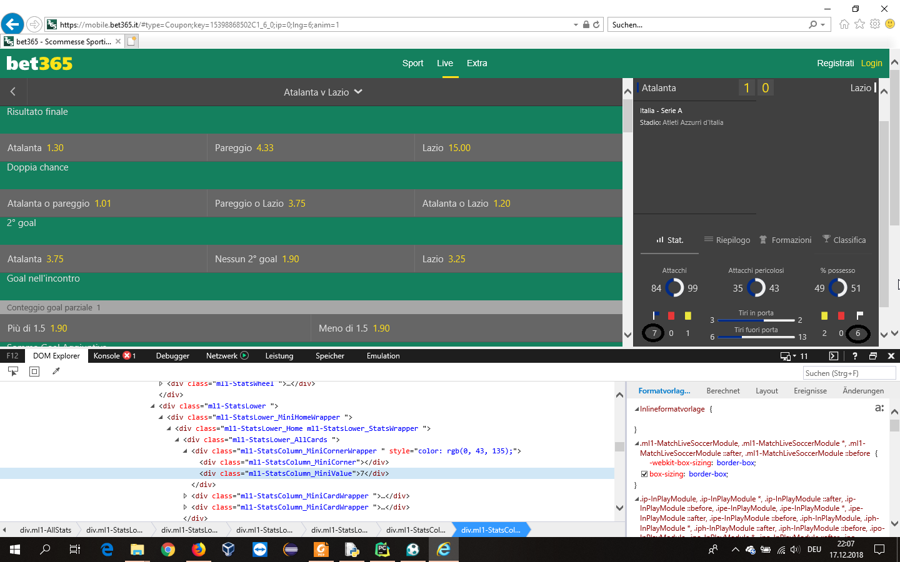Image resolution: width=900 pixels, height=562 pixels.
Task: Undock the developer tools window
Action: tap(873, 356)
